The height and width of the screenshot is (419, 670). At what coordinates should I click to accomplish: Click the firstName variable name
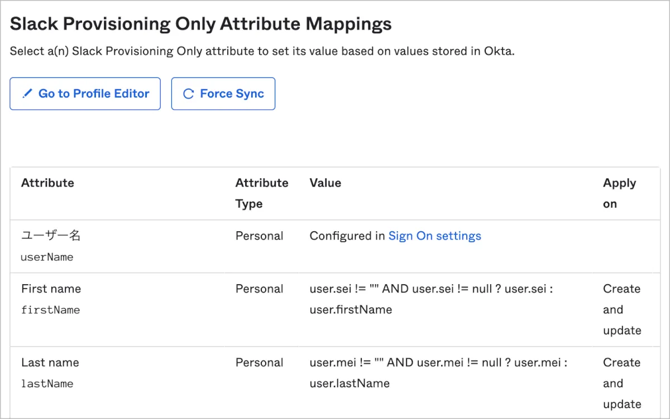50,310
